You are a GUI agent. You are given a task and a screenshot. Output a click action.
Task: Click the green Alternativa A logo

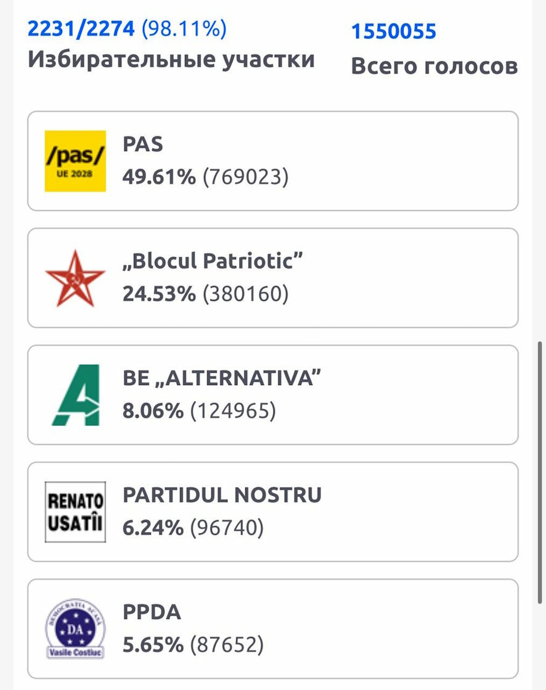76,395
